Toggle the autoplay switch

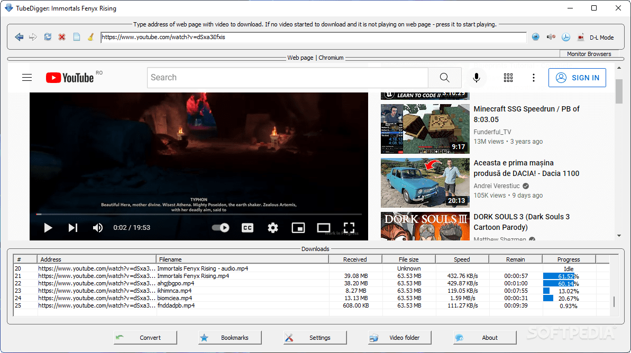tap(221, 228)
